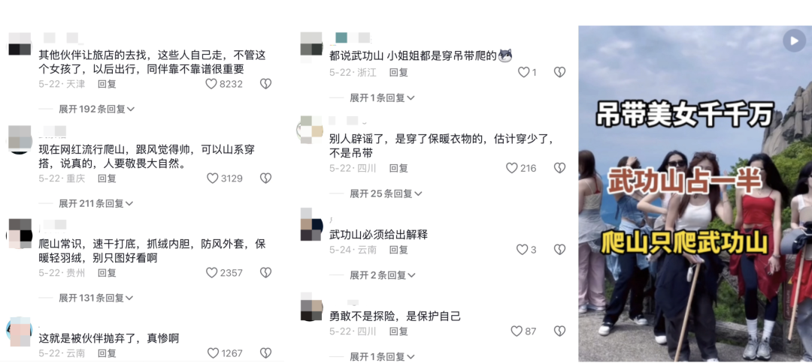Dislike the 勇敢不是探险 comment
The height and width of the screenshot is (363, 812).
coord(560,331)
